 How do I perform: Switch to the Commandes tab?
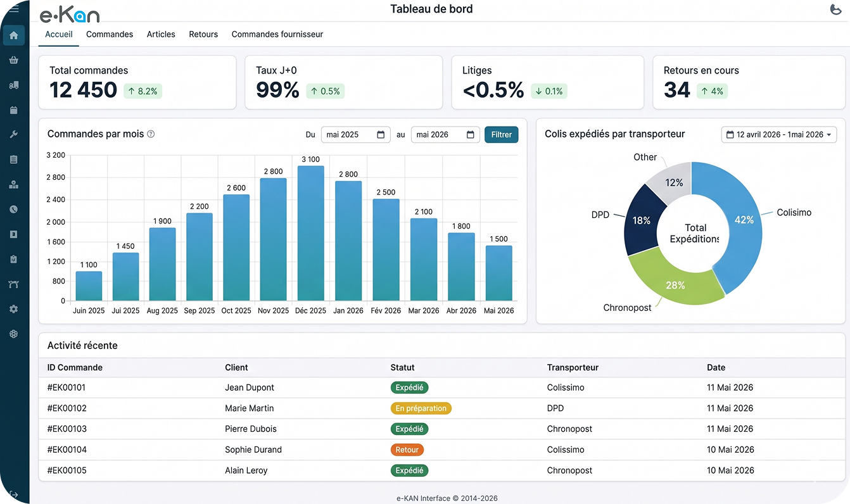pyautogui.click(x=110, y=34)
